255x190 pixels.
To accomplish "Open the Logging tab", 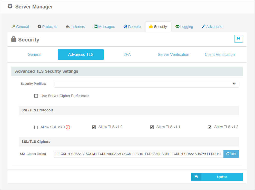I will (184, 27).
